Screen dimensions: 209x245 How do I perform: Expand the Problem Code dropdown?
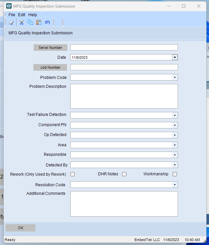(175, 77)
